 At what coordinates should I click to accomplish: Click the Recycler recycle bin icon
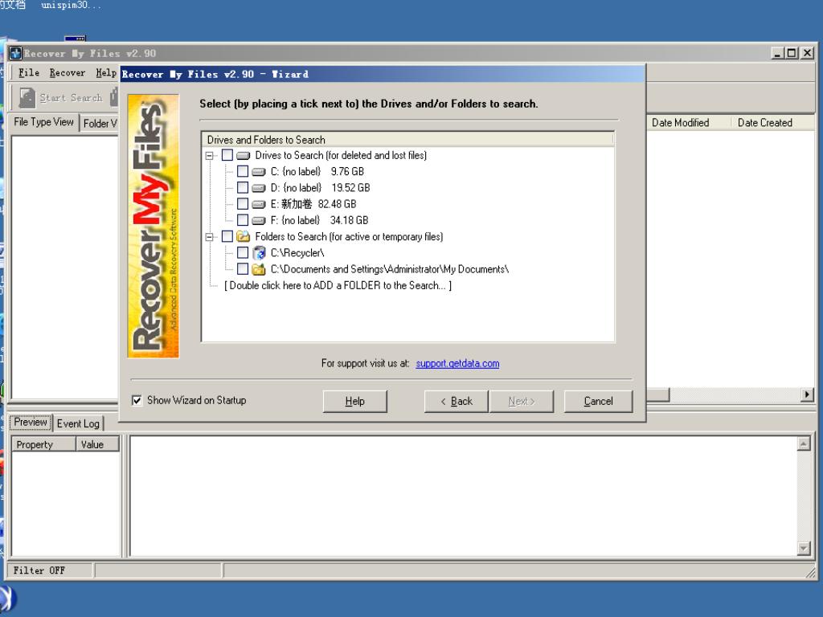(x=259, y=253)
